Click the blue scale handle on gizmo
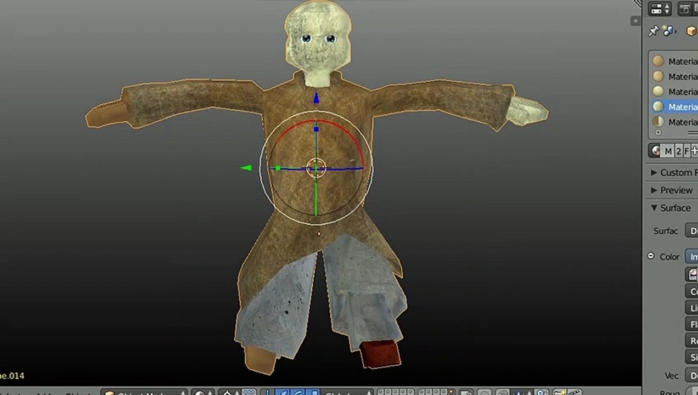 click(x=316, y=129)
